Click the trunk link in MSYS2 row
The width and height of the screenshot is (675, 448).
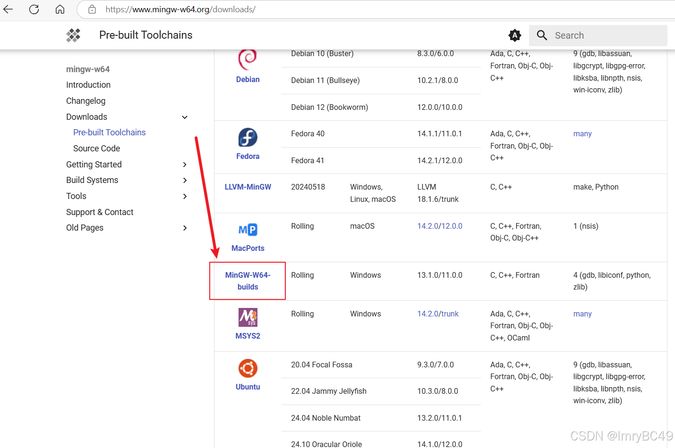450,314
